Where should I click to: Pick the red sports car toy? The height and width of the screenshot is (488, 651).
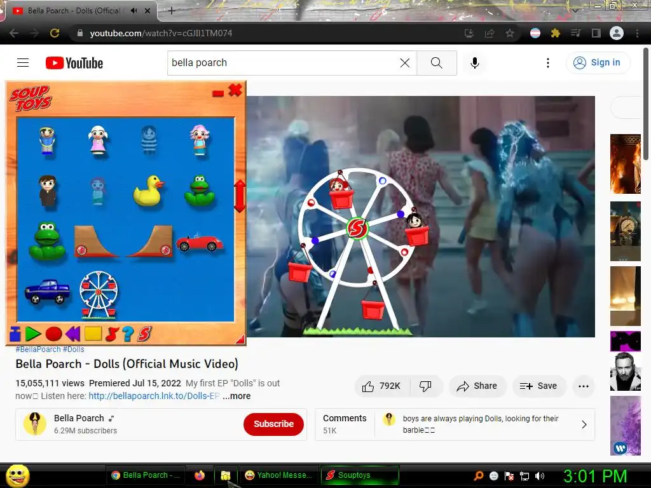[199, 243]
